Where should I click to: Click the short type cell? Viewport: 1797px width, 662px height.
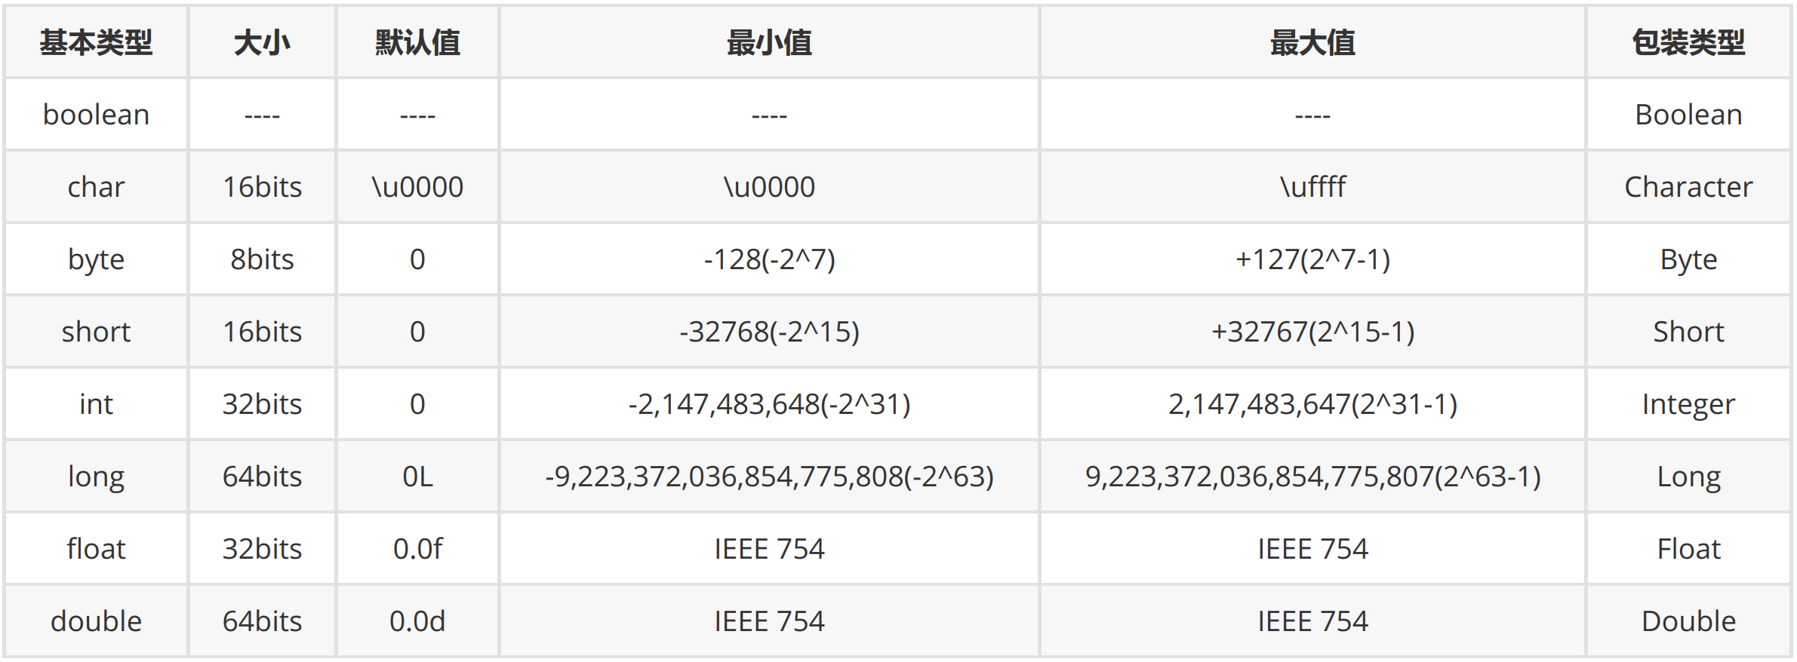click(x=96, y=332)
